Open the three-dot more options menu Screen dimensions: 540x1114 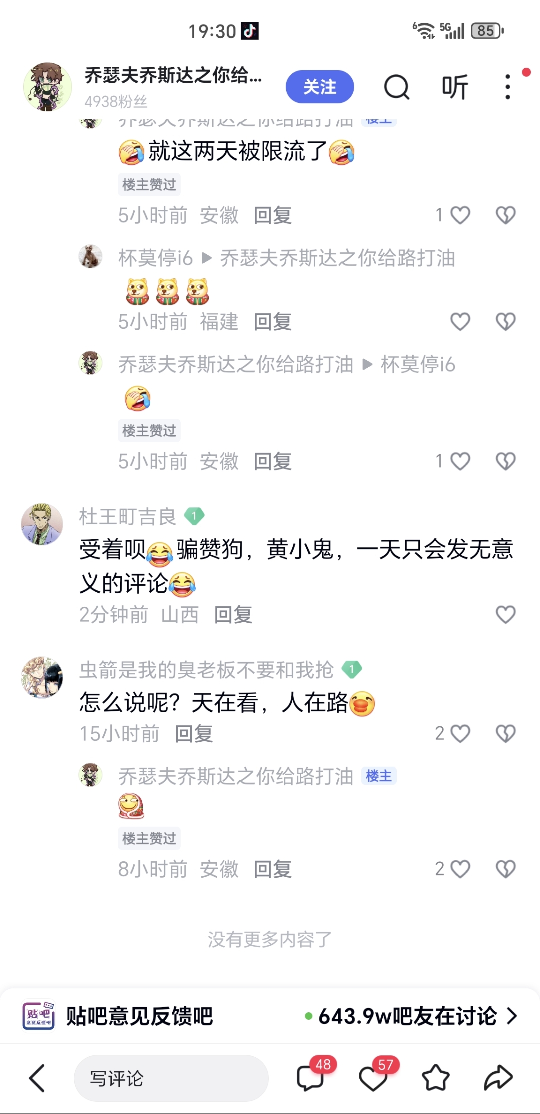(x=508, y=87)
